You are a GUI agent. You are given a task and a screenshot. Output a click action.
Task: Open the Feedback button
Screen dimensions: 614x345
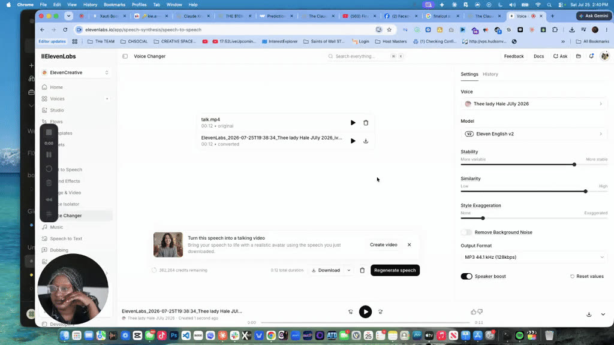click(x=514, y=56)
